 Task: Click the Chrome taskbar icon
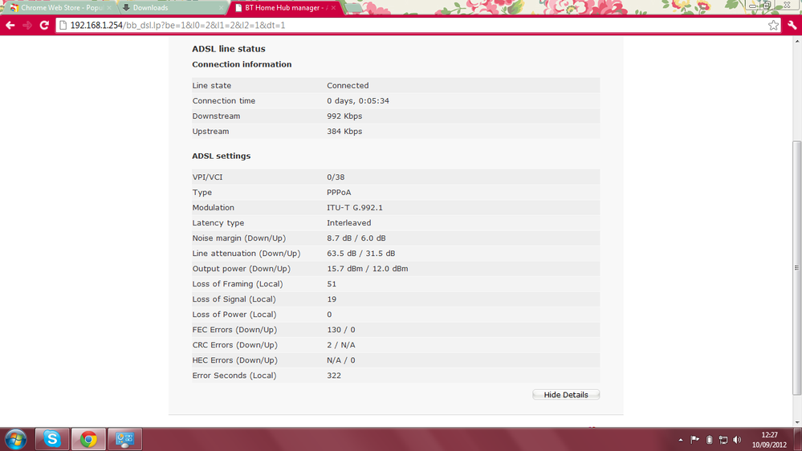pyautogui.click(x=88, y=439)
